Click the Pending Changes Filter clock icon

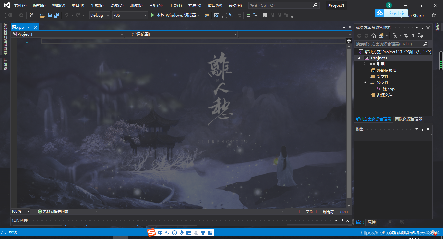coord(395,36)
